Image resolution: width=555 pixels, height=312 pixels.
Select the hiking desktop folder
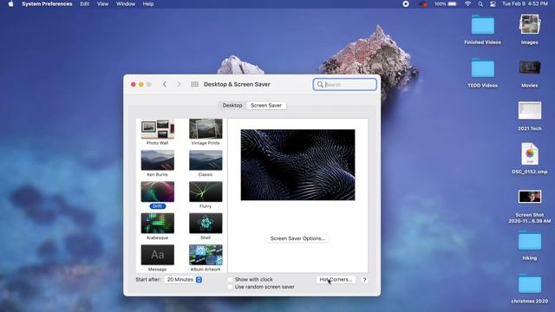530,245
